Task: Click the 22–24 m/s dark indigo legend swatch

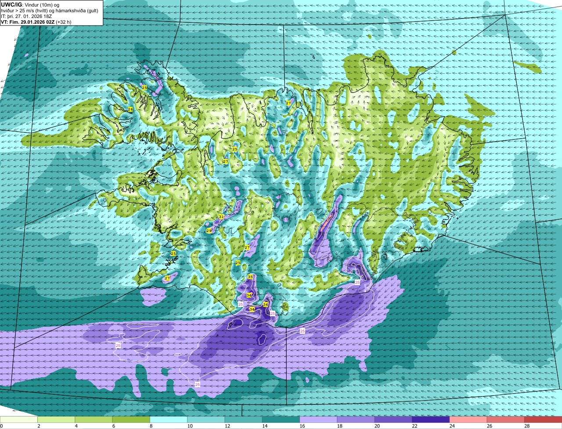Action: pos(431,419)
